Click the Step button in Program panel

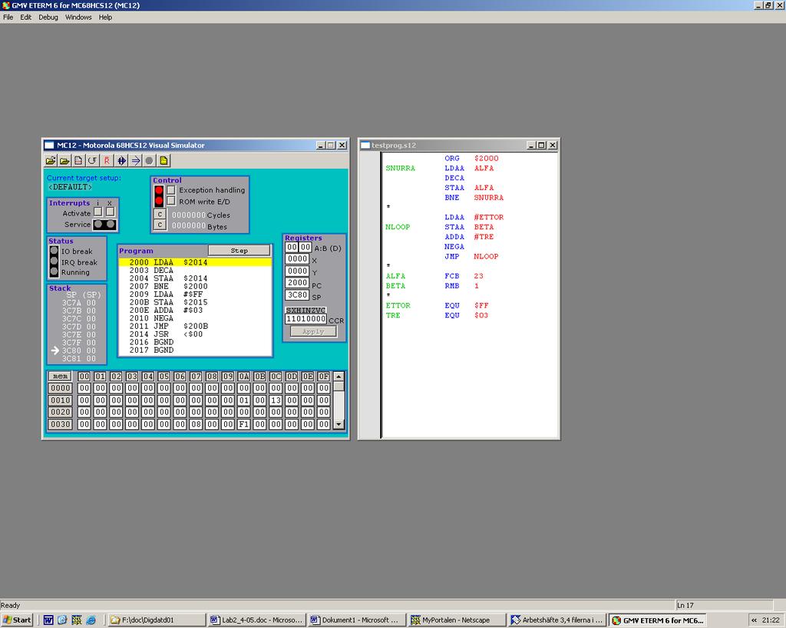coord(239,251)
